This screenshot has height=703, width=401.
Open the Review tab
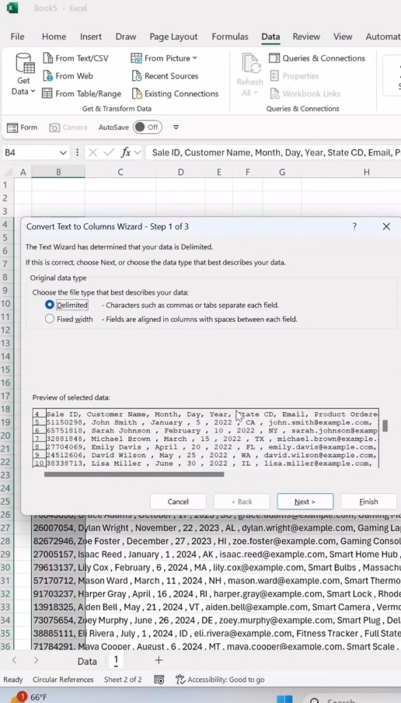pyautogui.click(x=306, y=37)
